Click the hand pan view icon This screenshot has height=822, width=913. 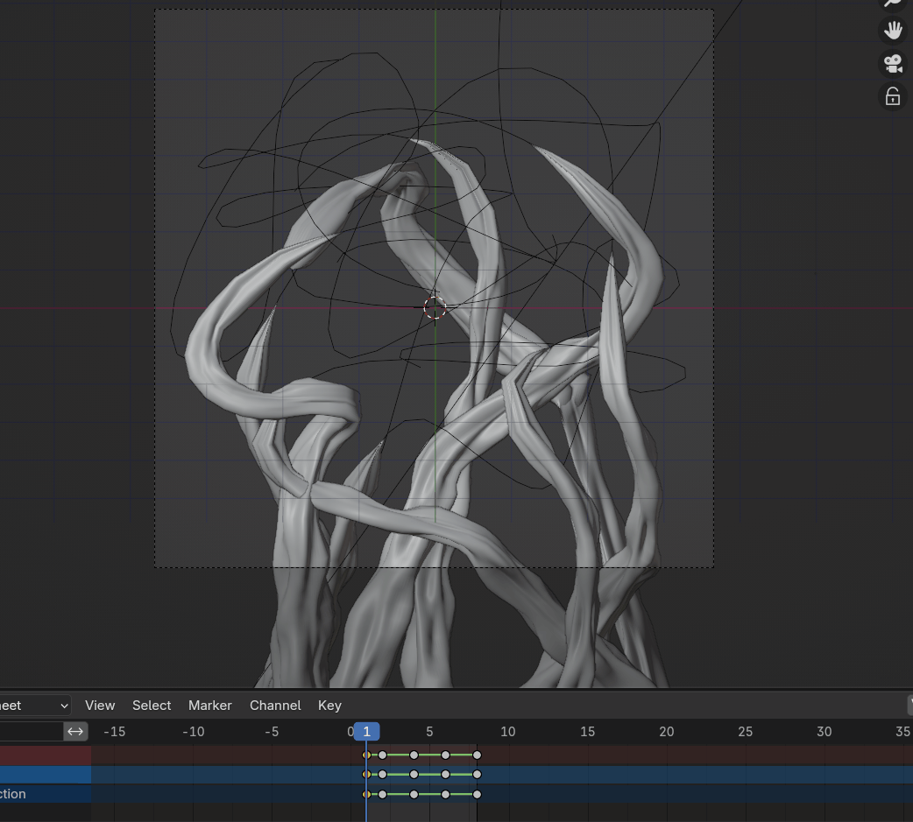(x=892, y=31)
